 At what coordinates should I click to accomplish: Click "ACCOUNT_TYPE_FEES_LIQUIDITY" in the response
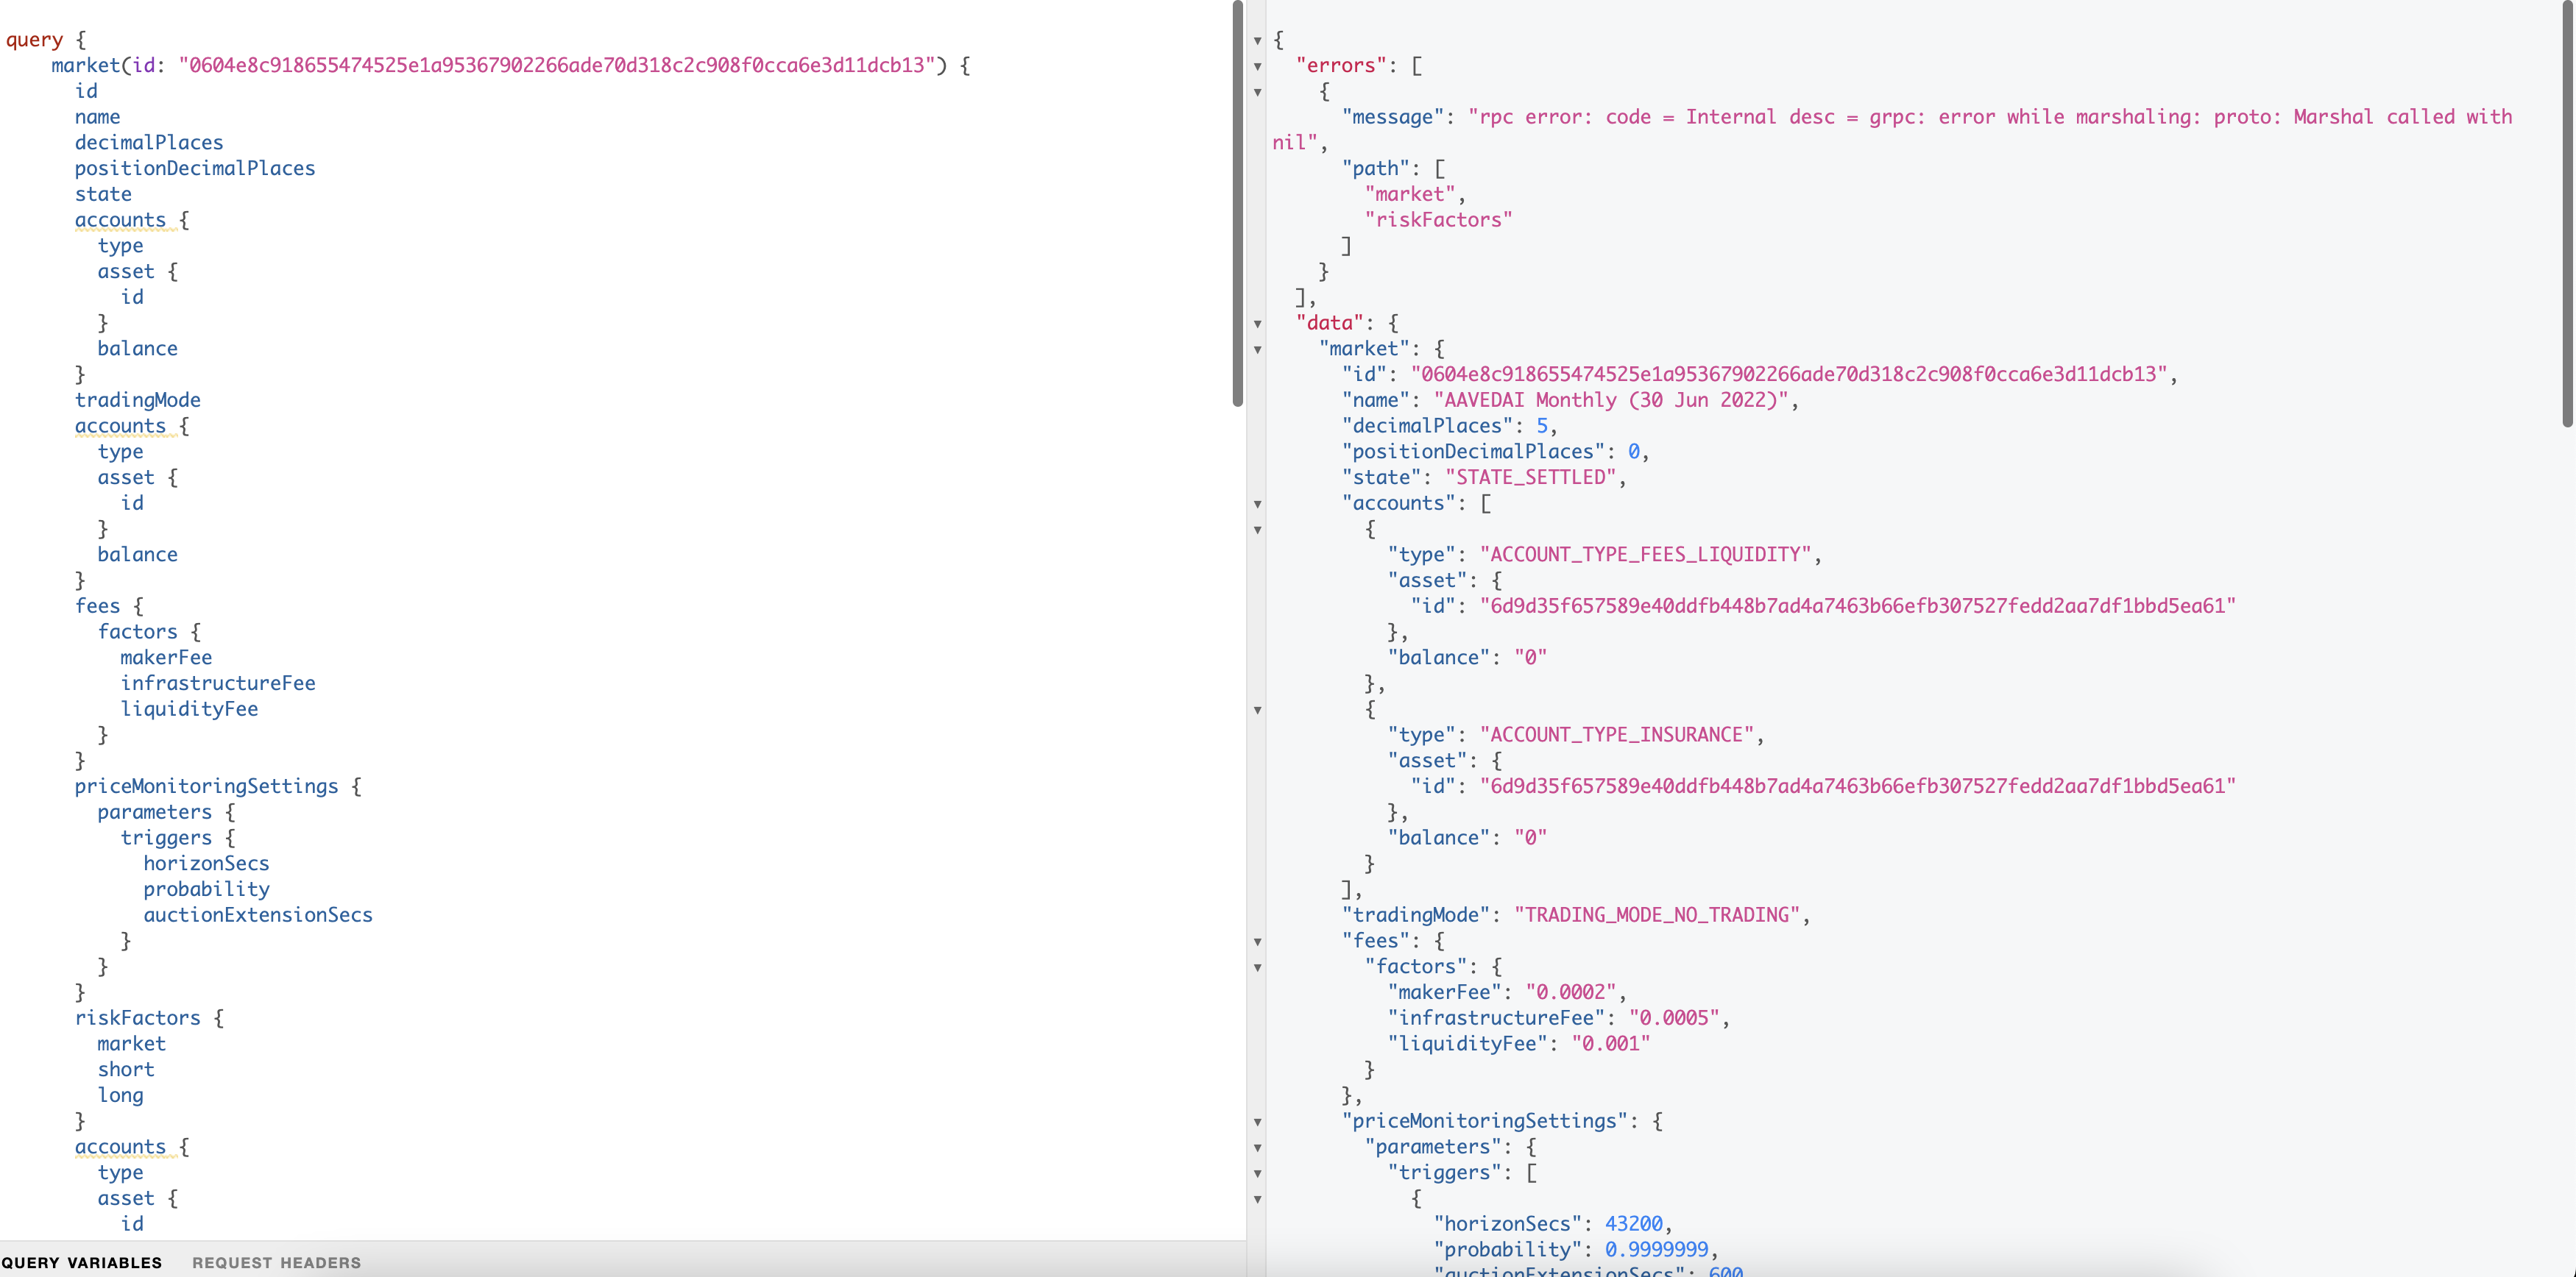1645,555
